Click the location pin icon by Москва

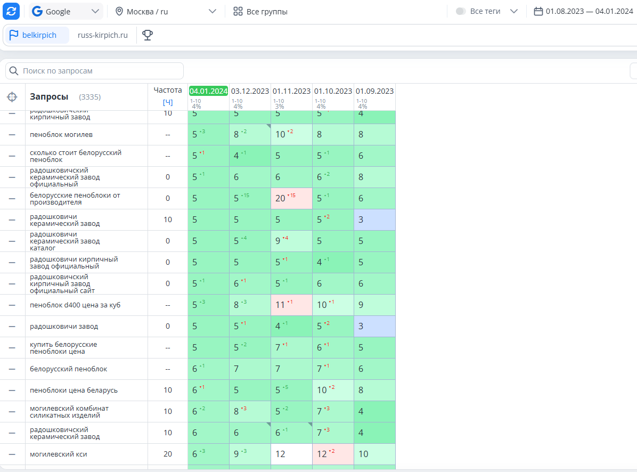click(119, 11)
